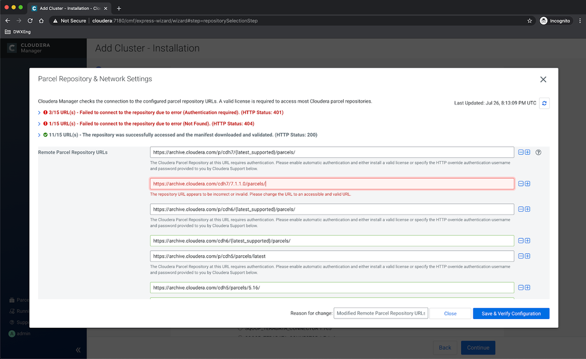The image size is (586, 359).
Task: Expand the 401 Authentication required errors
Action: coord(39,113)
